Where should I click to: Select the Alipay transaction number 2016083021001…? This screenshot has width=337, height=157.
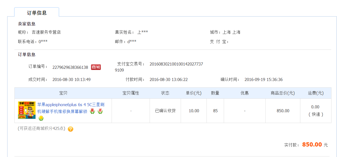pyautogui.click(x=159, y=67)
